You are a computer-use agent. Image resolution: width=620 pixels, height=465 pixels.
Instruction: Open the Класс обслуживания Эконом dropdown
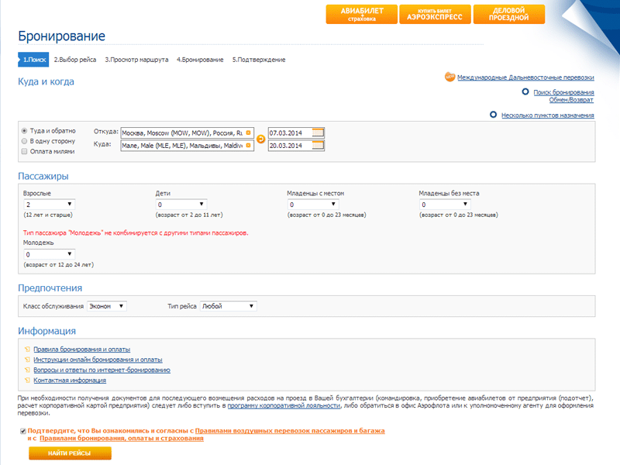(x=107, y=306)
